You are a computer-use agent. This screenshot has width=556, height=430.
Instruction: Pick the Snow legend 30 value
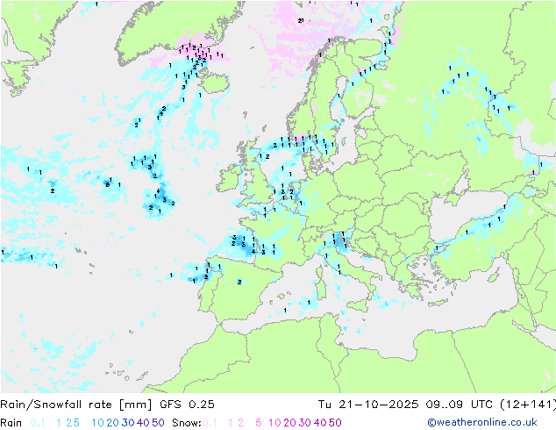[x=305, y=423]
